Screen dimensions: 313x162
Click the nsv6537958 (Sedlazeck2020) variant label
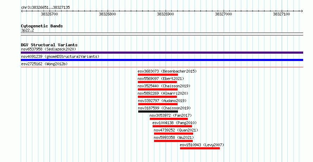[49, 49]
